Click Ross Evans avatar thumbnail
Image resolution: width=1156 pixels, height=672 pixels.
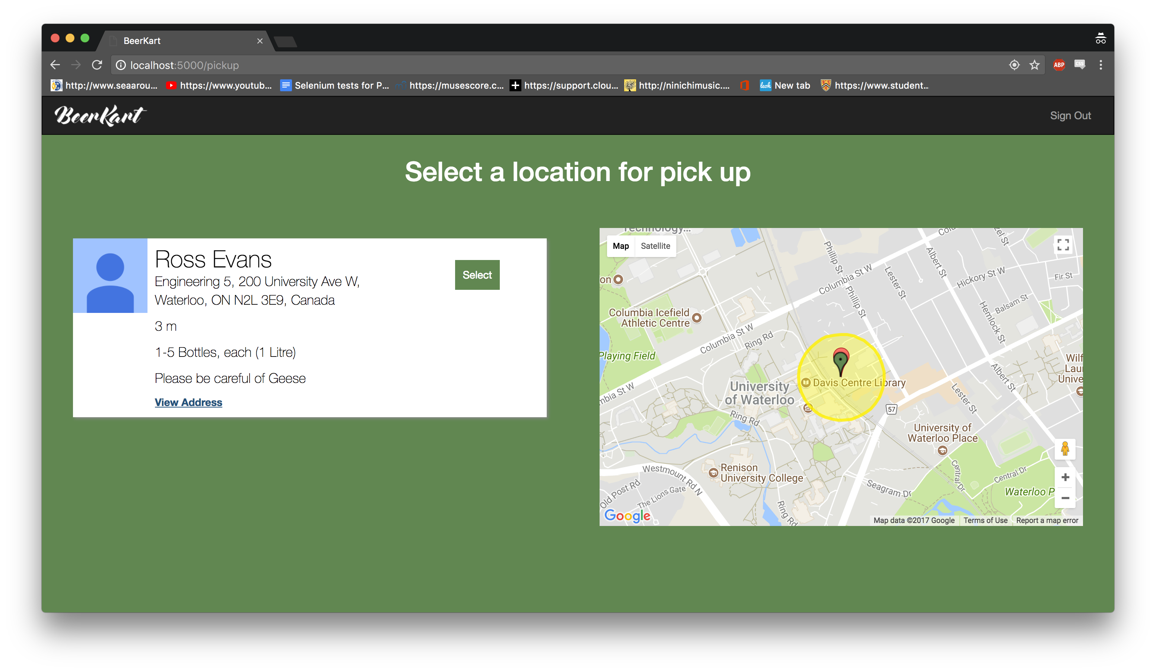click(x=110, y=276)
